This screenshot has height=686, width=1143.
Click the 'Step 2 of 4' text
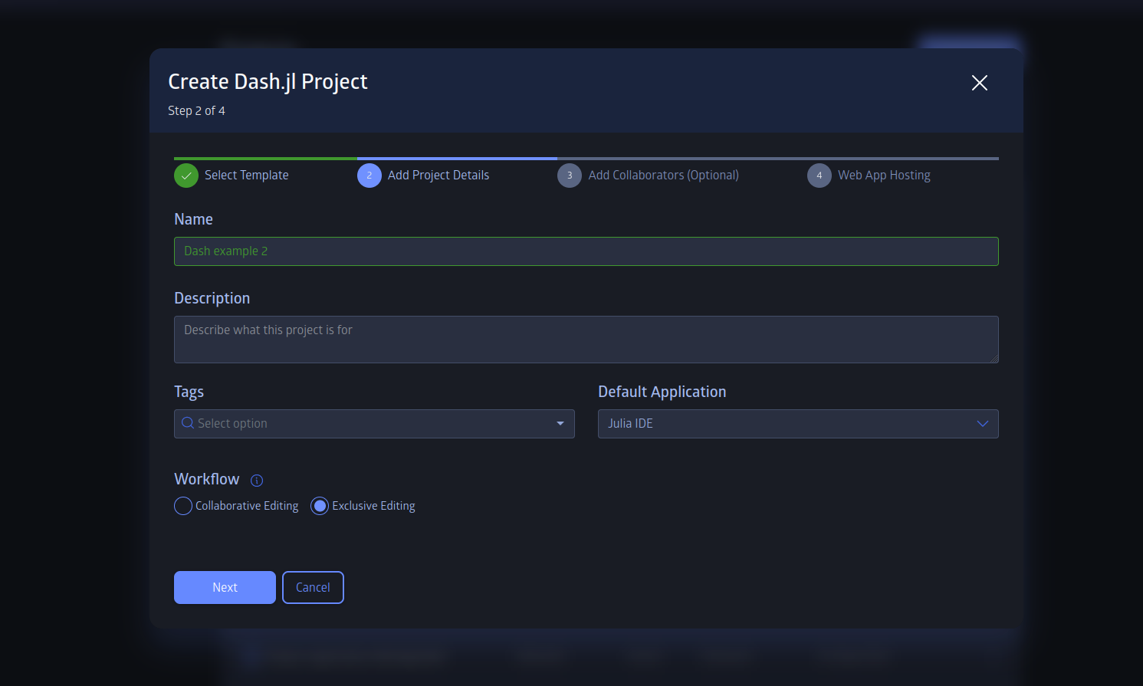[x=196, y=111]
